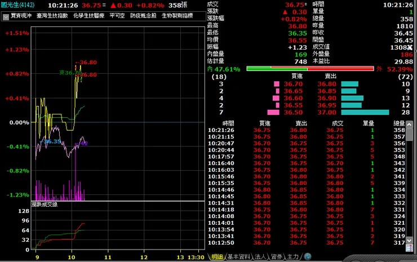
Task: Click bid price 36.65 in the order book
Action: [293, 91]
